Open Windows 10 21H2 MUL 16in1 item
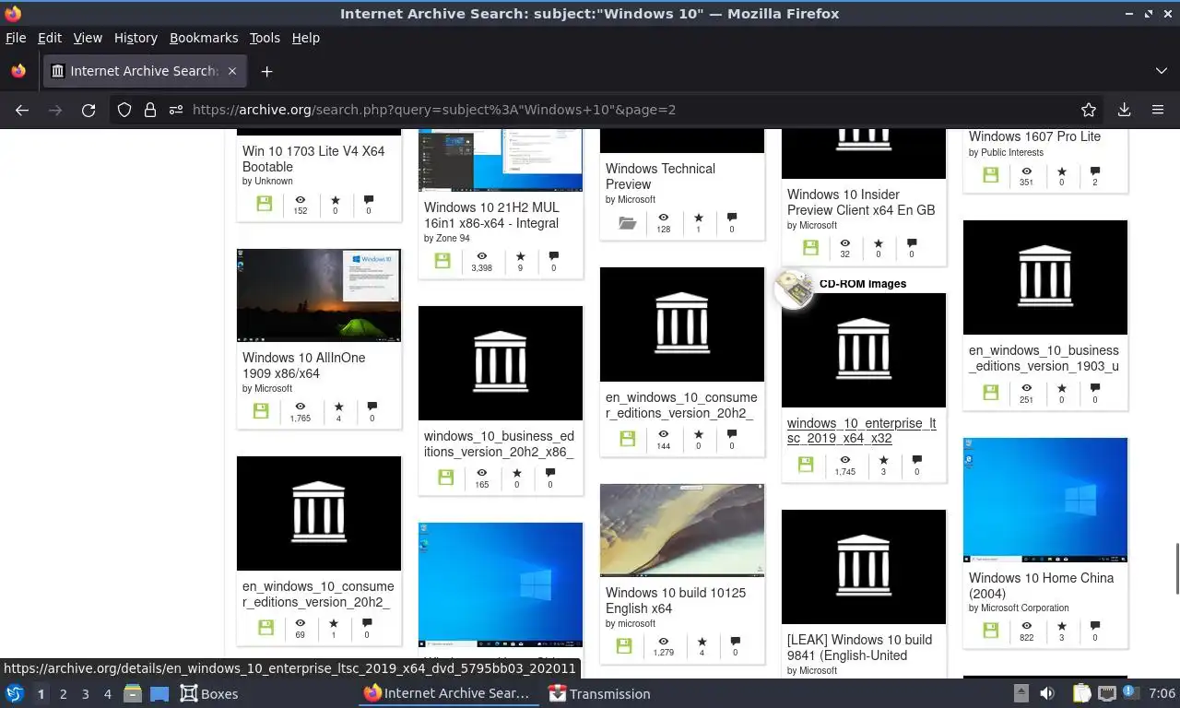This screenshot has height=708, width=1180. coord(491,216)
